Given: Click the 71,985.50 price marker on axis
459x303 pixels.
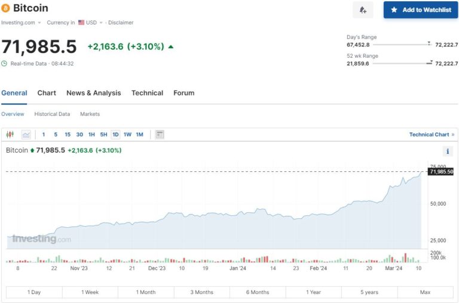Looking at the screenshot, I should tap(441, 172).
